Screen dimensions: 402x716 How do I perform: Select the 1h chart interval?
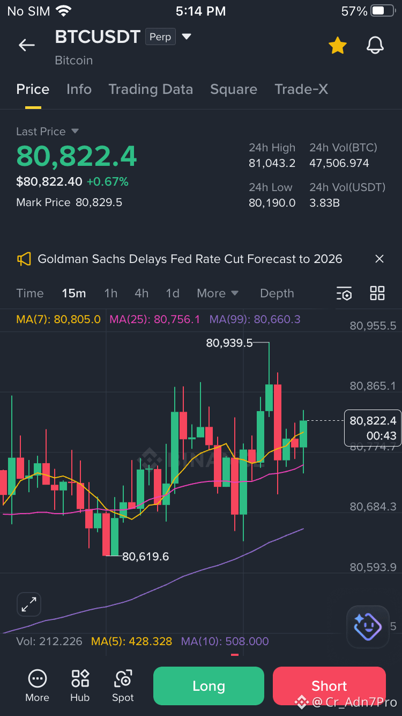click(x=110, y=294)
